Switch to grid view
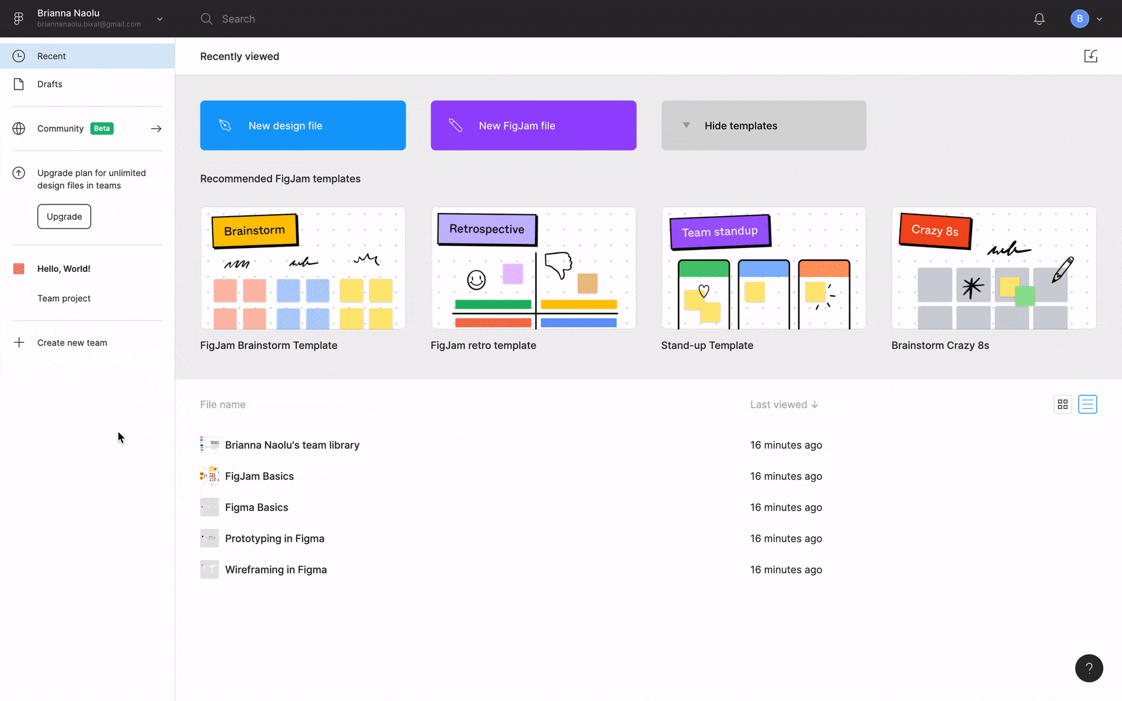1122x701 pixels. coord(1063,404)
